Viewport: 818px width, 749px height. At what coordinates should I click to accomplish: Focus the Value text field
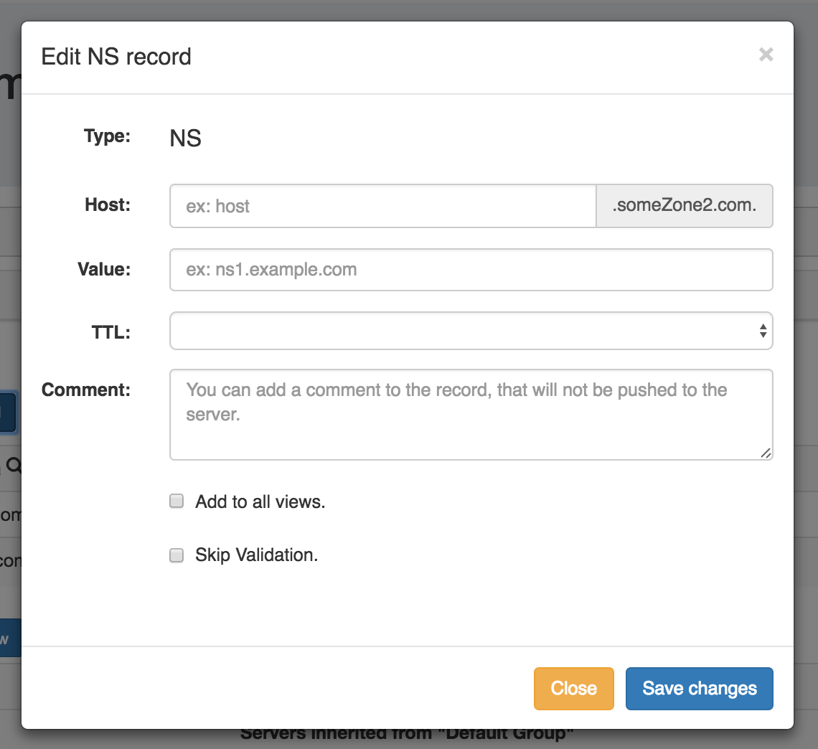(x=471, y=270)
